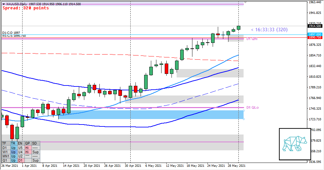Click the lower handle of blue rectangle
Image resolution: width=324 pixels, height=170 pixels.
click(x=244, y=119)
